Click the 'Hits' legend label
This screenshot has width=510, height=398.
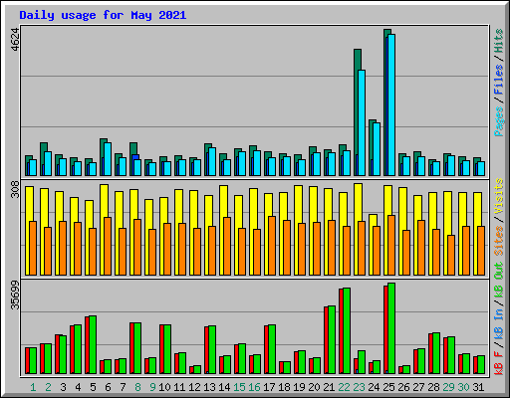click(x=498, y=41)
